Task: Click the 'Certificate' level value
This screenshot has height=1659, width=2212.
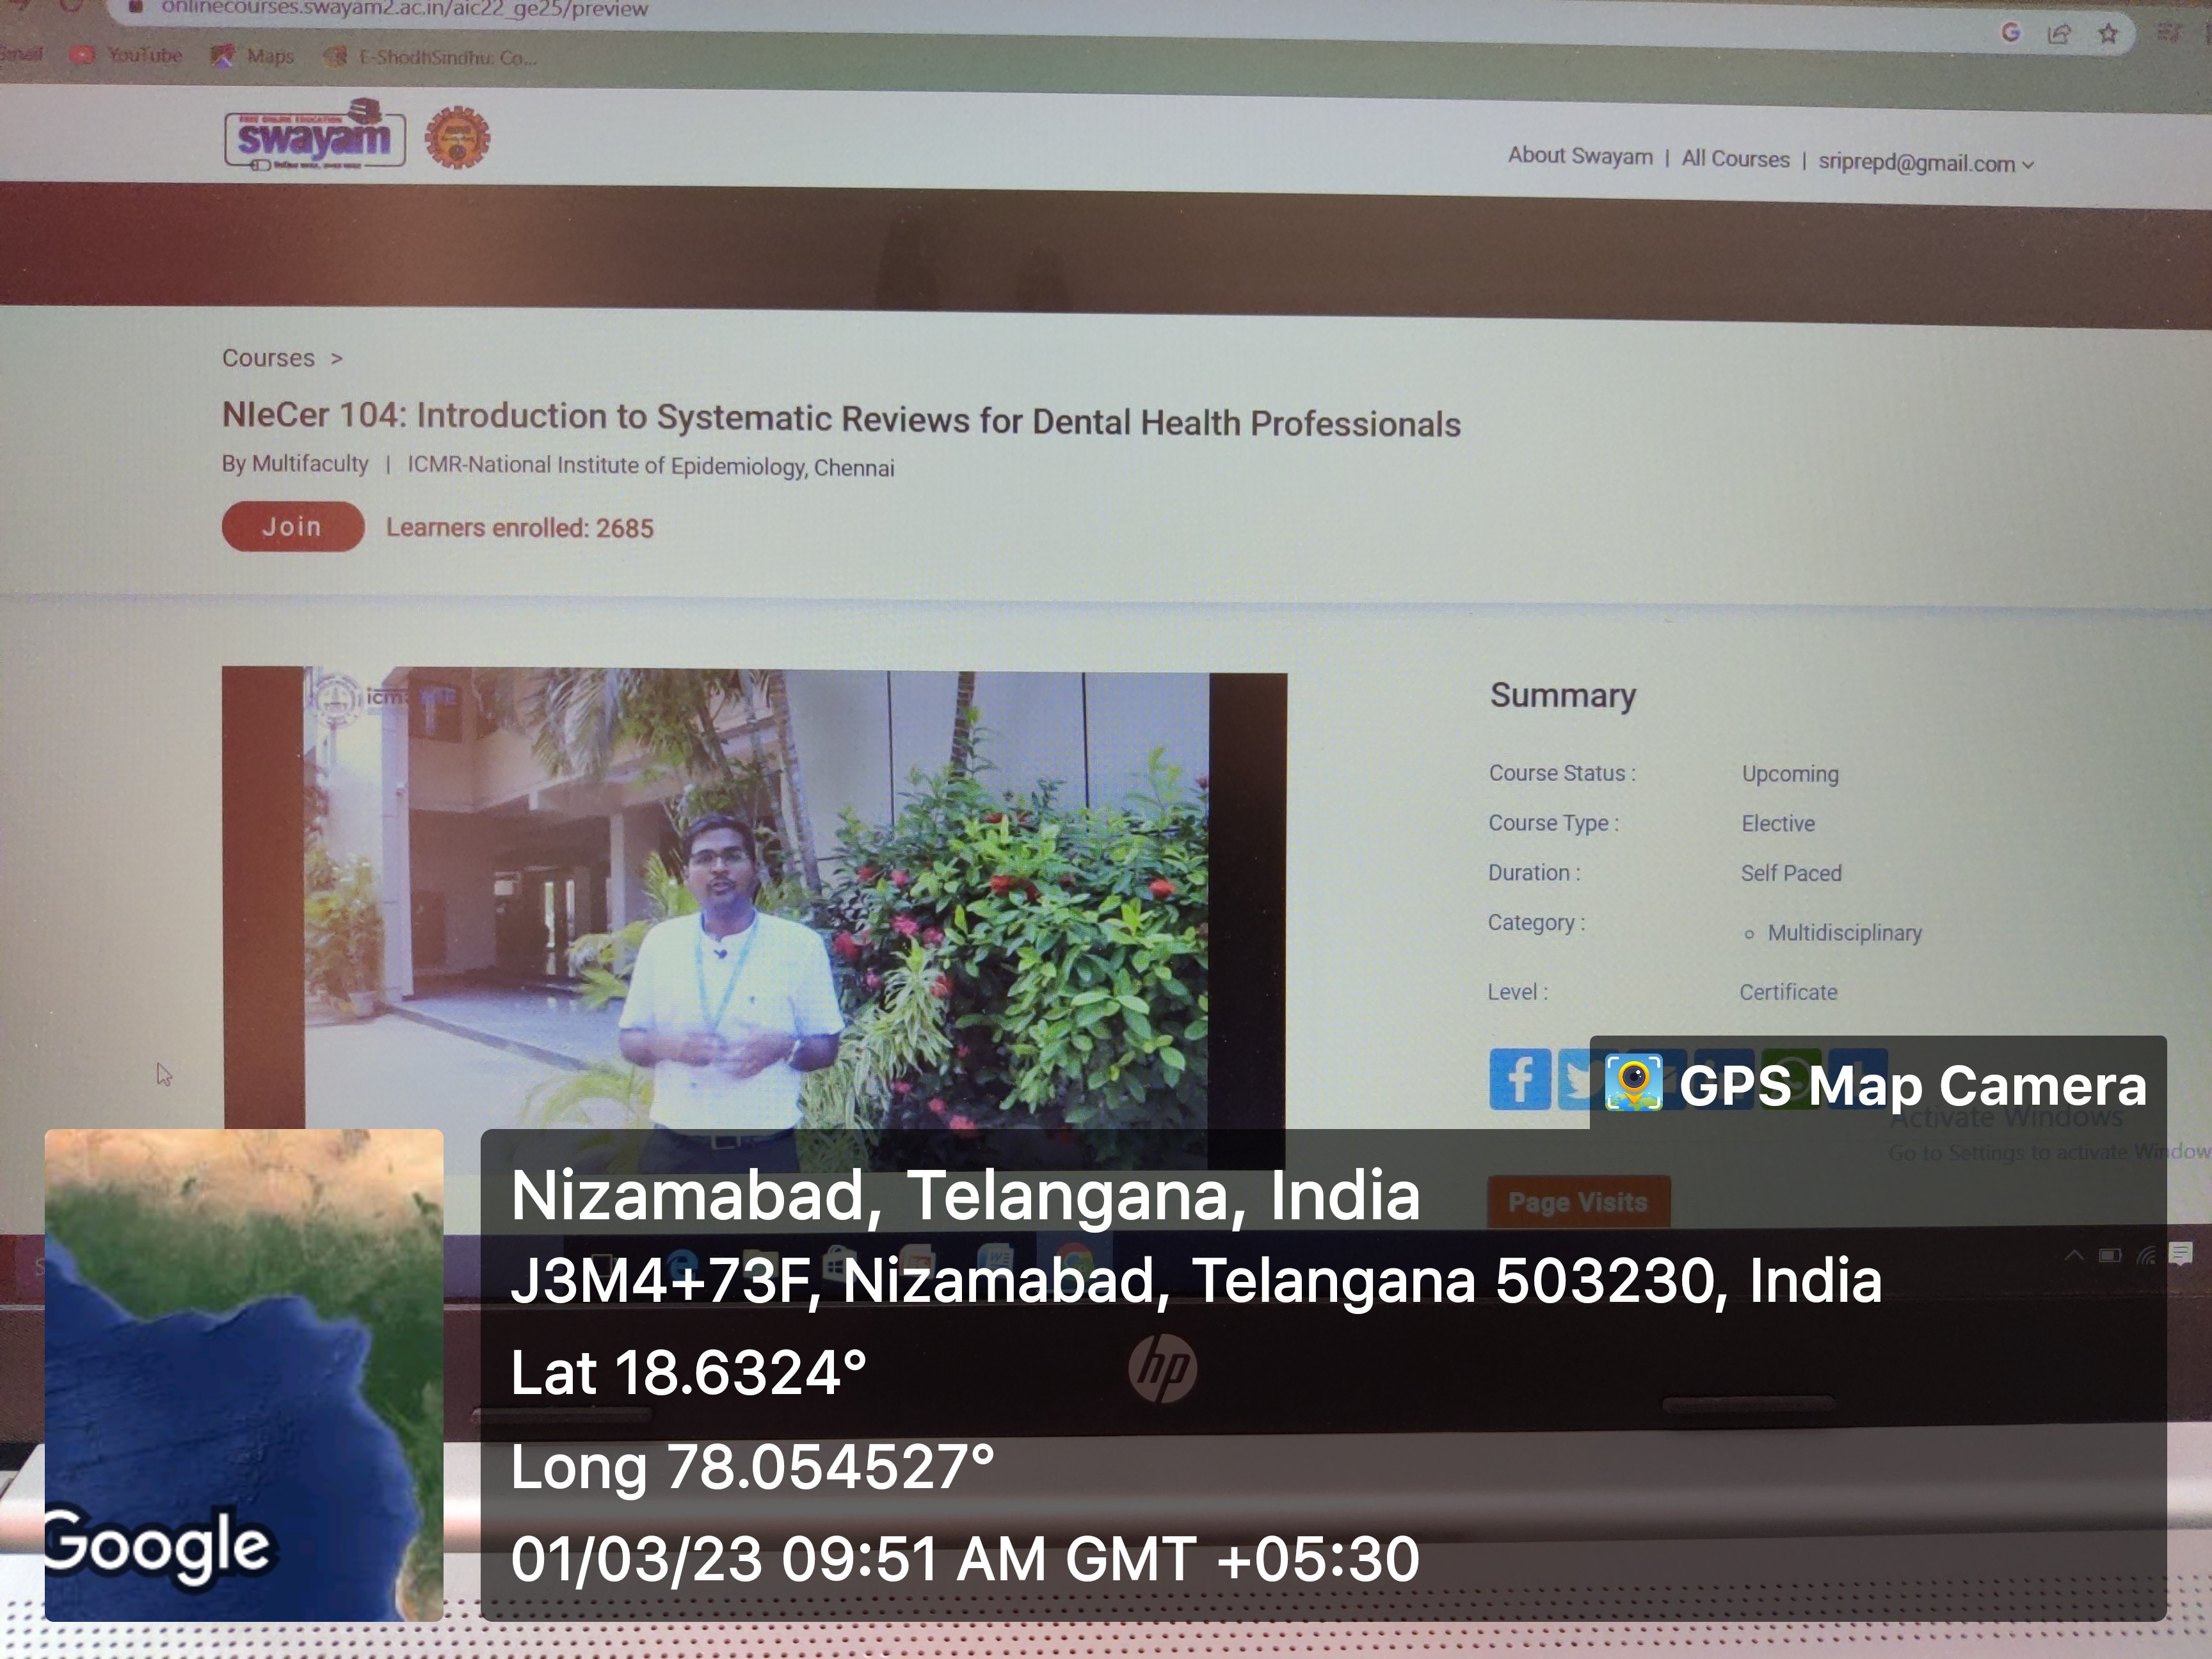Action: [x=1788, y=992]
